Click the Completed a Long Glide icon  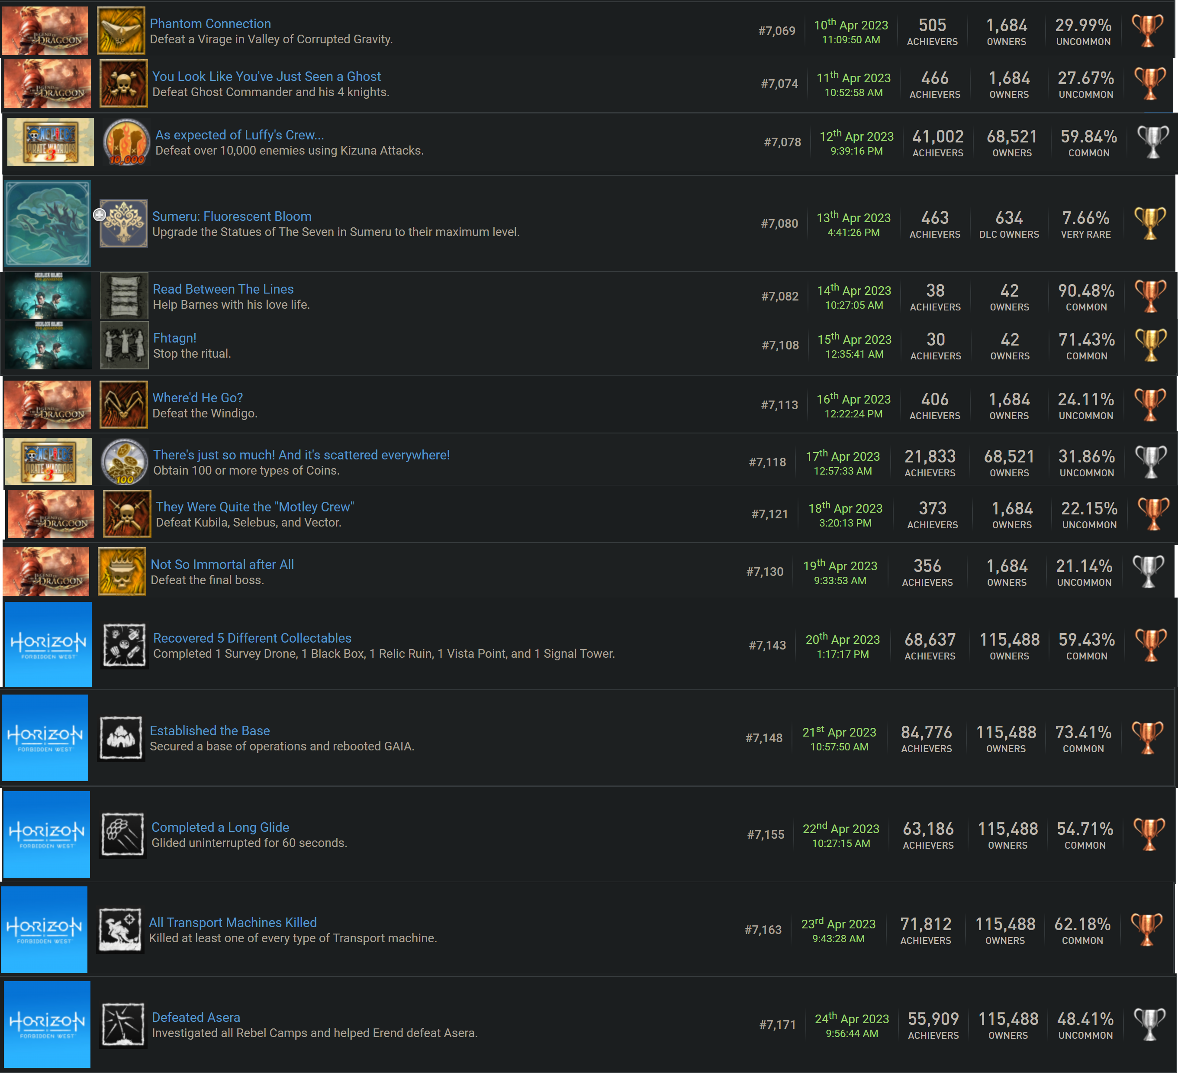pos(122,834)
